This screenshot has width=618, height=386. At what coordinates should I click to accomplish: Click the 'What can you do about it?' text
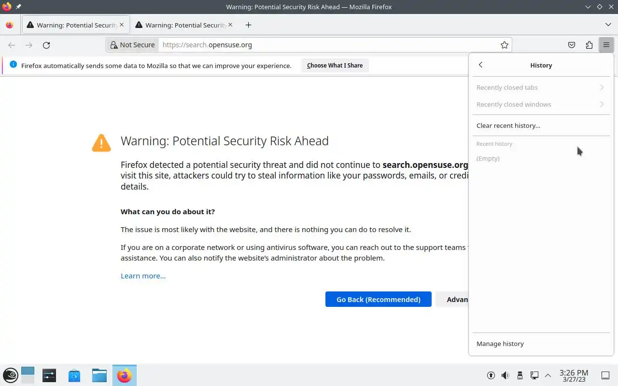pyautogui.click(x=168, y=212)
